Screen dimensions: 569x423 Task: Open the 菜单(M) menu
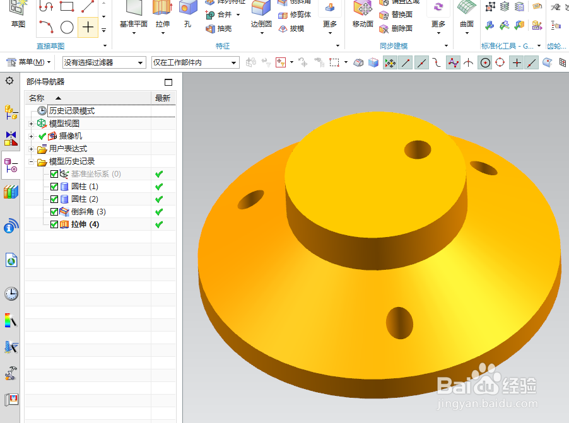[x=28, y=62]
